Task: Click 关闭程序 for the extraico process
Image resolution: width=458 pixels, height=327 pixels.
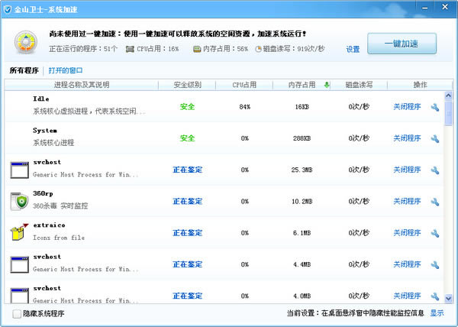Action: point(407,233)
